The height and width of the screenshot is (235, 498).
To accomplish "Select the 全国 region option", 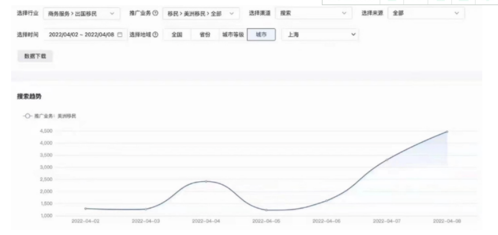I will pos(177,35).
